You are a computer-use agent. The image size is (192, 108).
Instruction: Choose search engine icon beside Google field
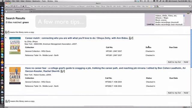point(157,6)
